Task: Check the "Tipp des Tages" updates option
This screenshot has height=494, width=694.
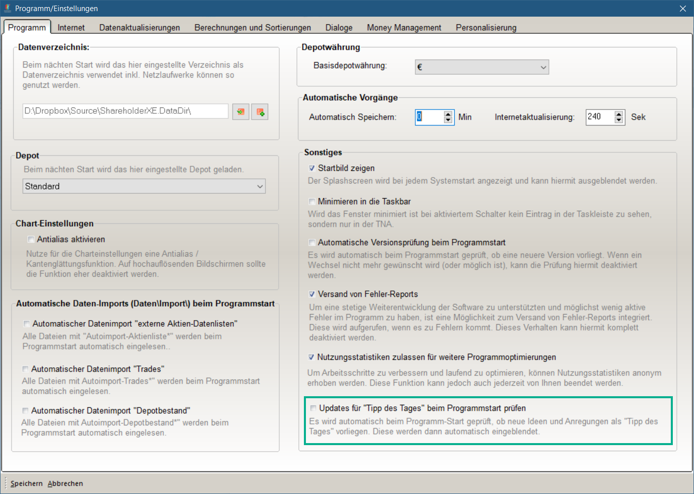Action: pyautogui.click(x=313, y=408)
